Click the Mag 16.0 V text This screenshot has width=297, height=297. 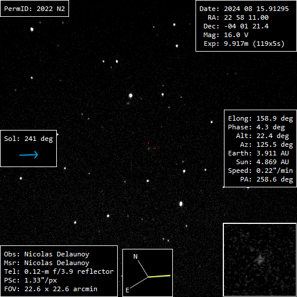(226, 35)
